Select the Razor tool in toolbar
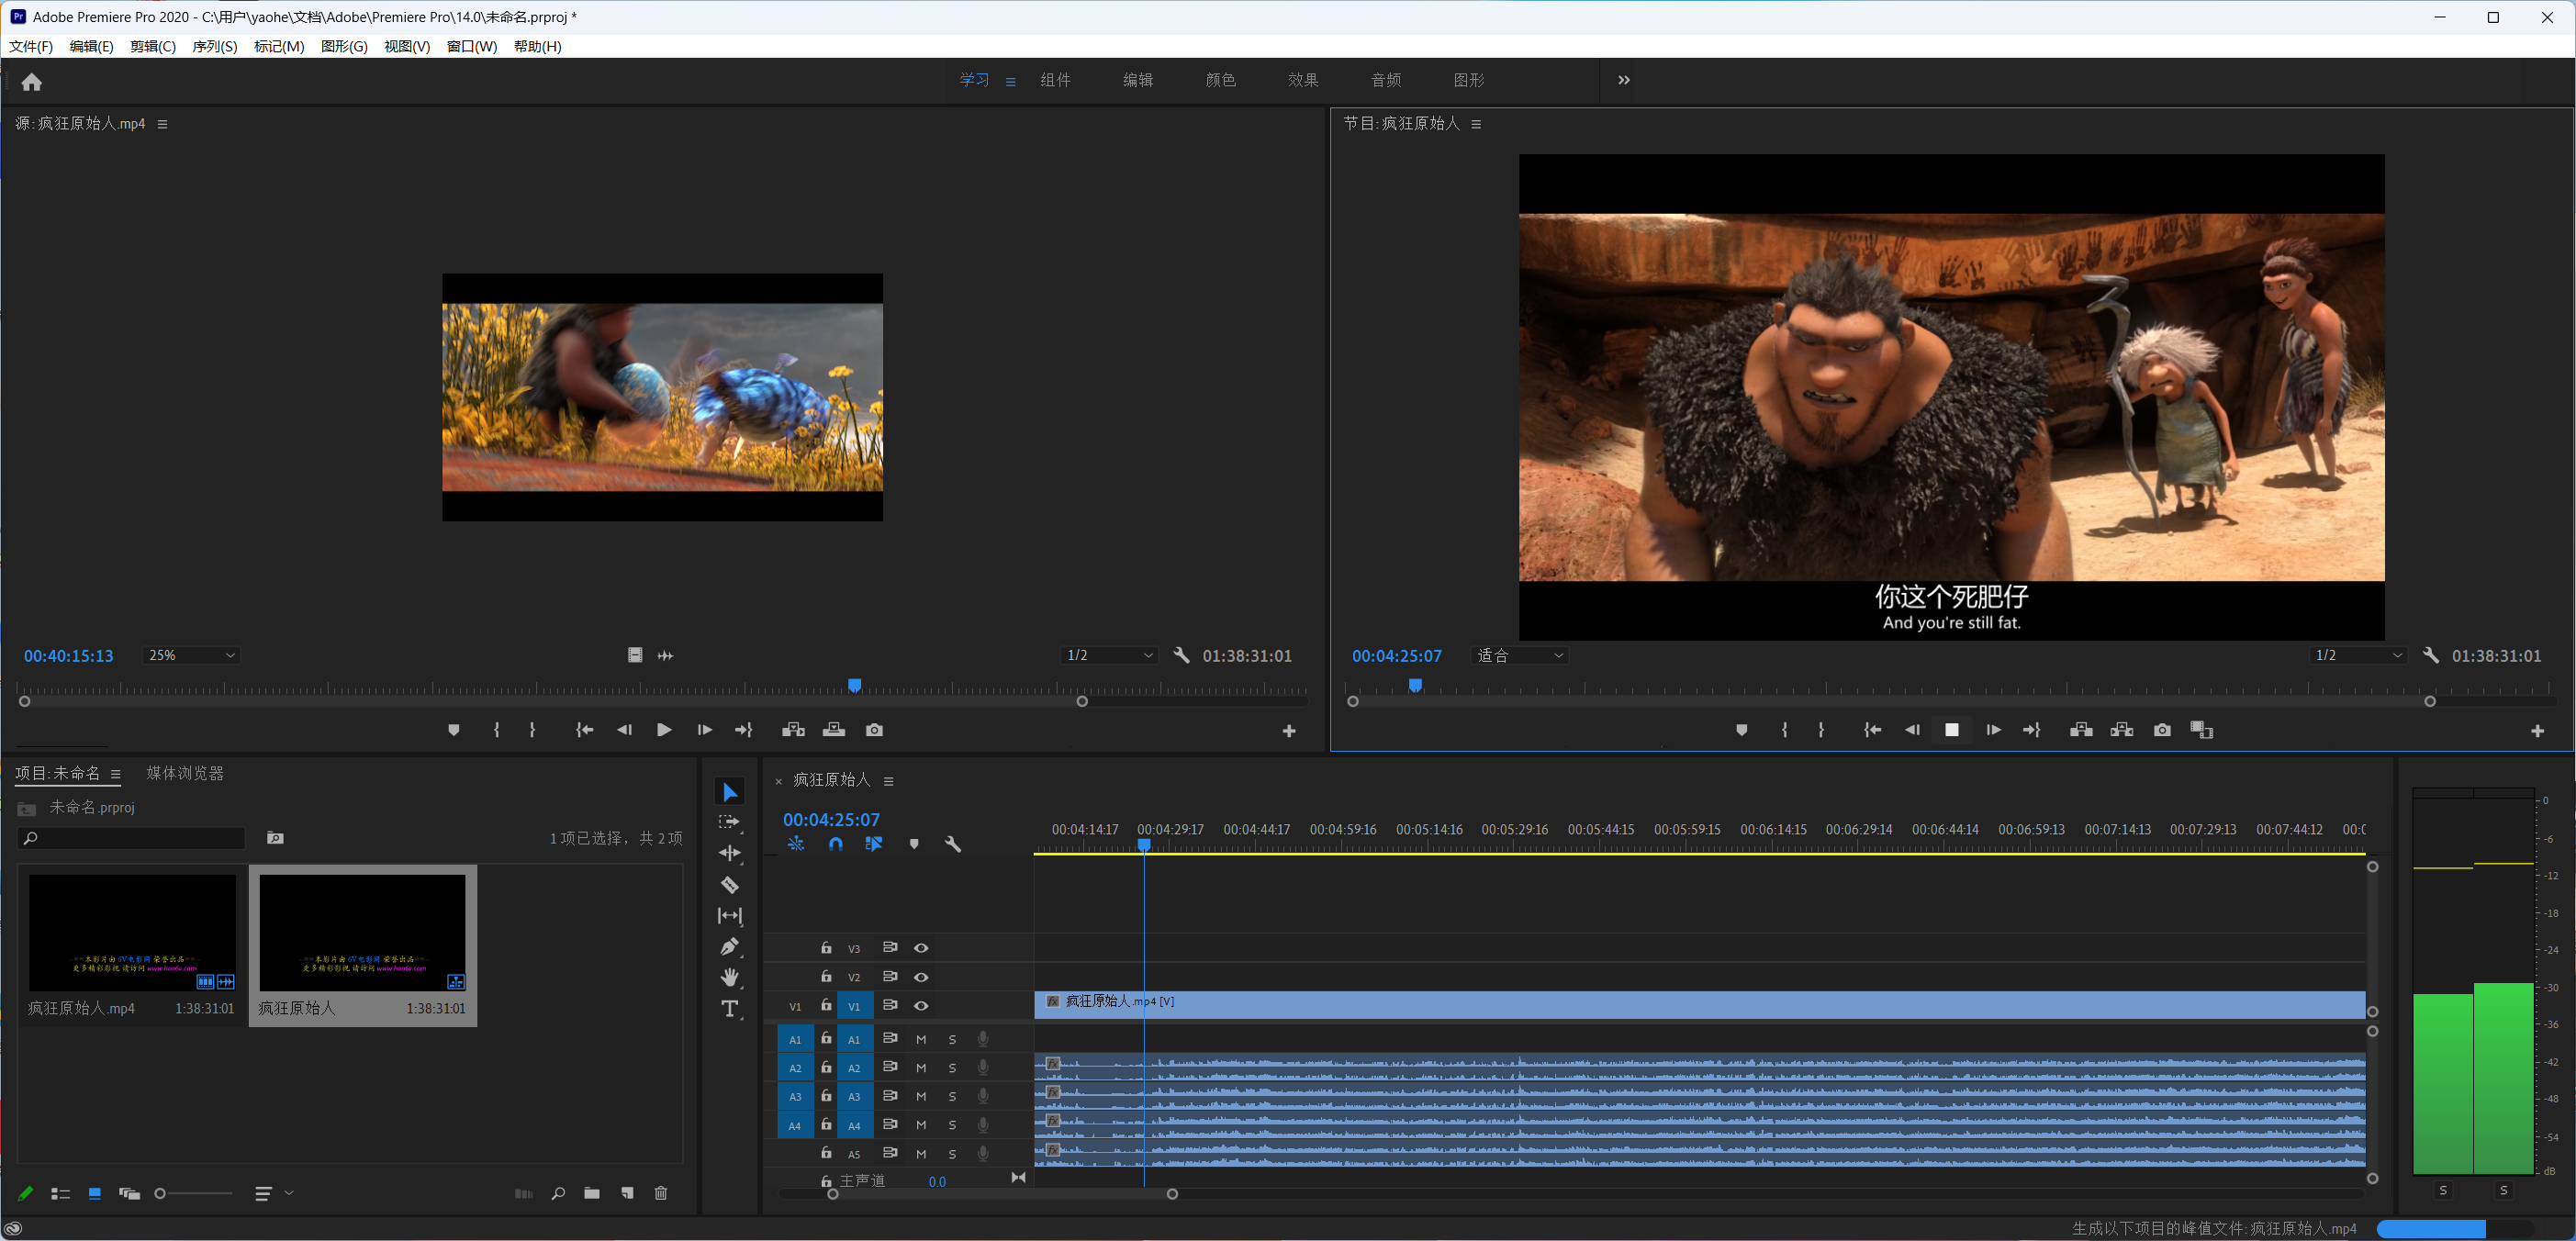The height and width of the screenshot is (1241, 2576). pos(730,884)
